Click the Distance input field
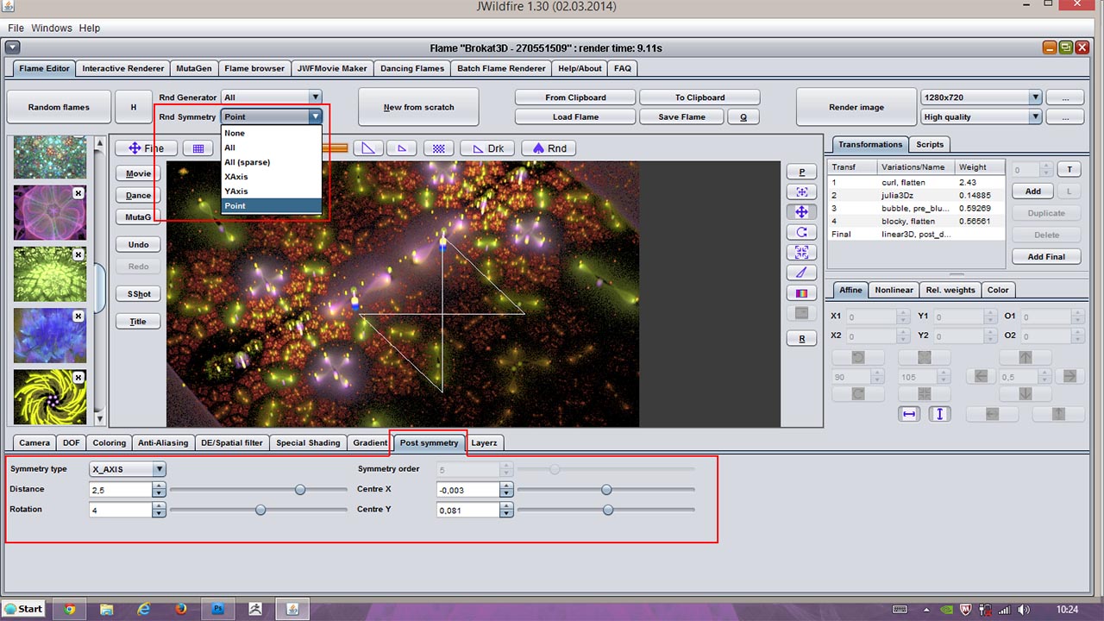The image size is (1104, 621). (122, 490)
